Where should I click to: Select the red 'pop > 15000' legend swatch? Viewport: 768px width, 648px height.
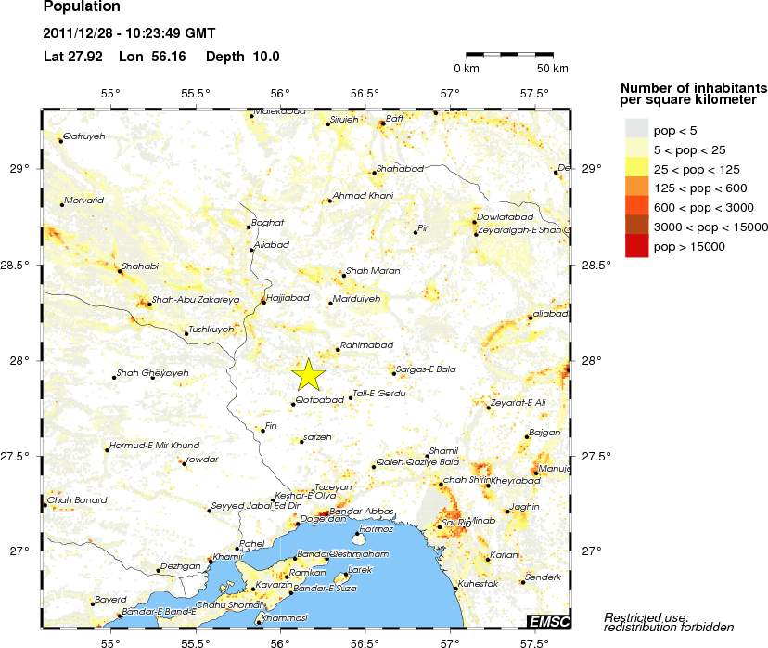[x=636, y=246]
